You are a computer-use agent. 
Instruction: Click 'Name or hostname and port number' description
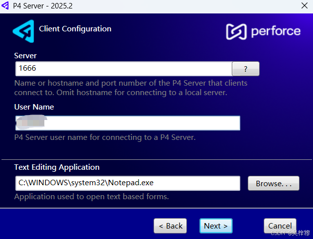coord(131,88)
